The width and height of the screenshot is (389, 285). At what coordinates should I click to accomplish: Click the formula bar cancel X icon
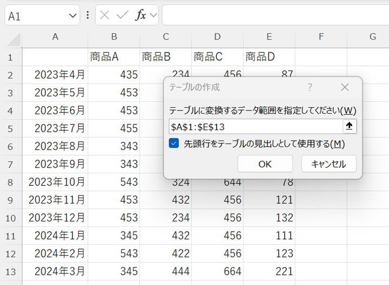[104, 15]
